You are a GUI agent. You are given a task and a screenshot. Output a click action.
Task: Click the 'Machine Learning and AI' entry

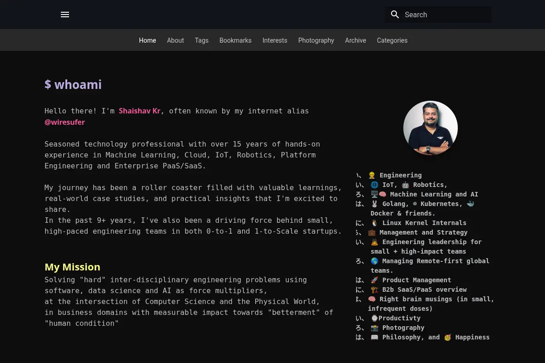[434, 194]
